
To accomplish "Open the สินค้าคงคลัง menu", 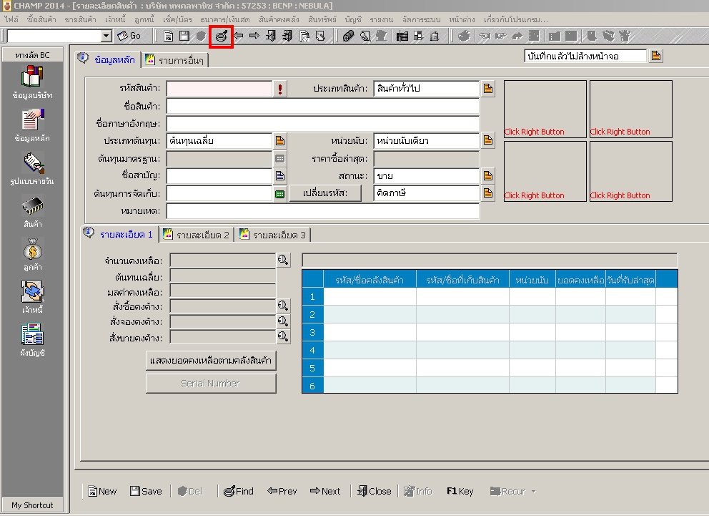I will pos(279,19).
